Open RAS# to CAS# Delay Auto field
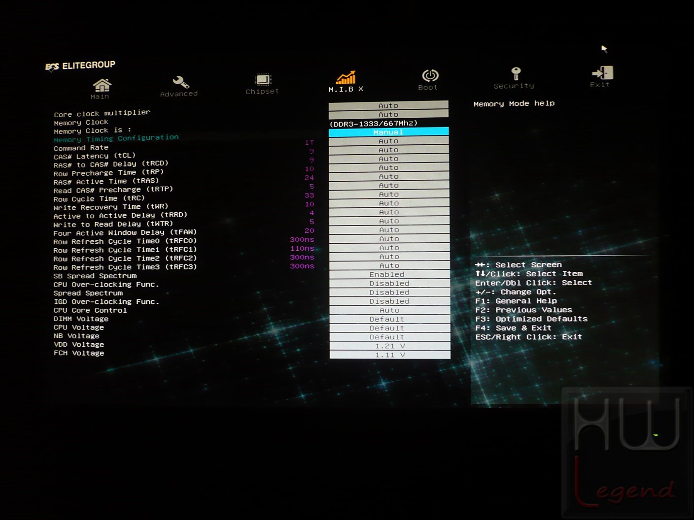 coord(389,159)
